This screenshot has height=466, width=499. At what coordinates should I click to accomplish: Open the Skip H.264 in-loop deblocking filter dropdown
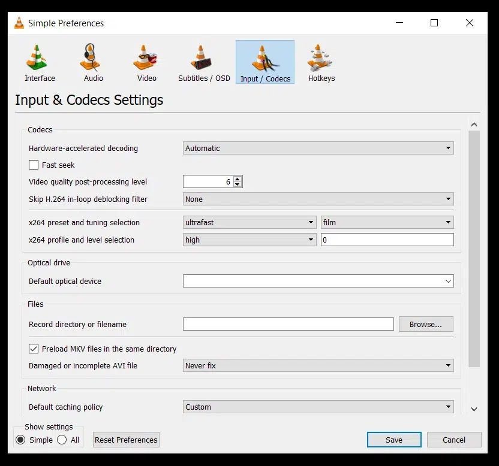318,199
